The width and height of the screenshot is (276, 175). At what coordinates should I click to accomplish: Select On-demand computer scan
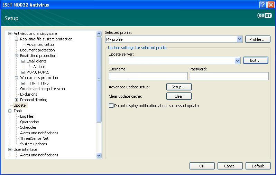(x=43, y=89)
